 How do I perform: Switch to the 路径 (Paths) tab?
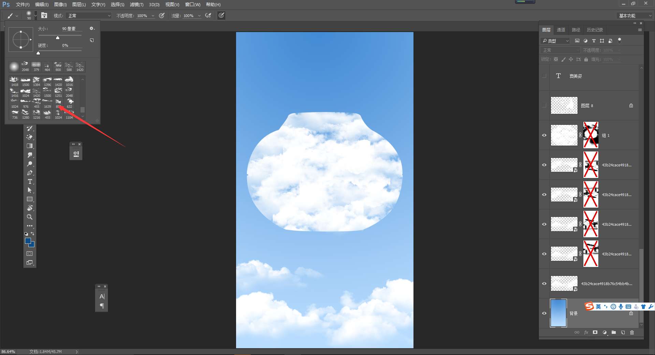click(576, 30)
